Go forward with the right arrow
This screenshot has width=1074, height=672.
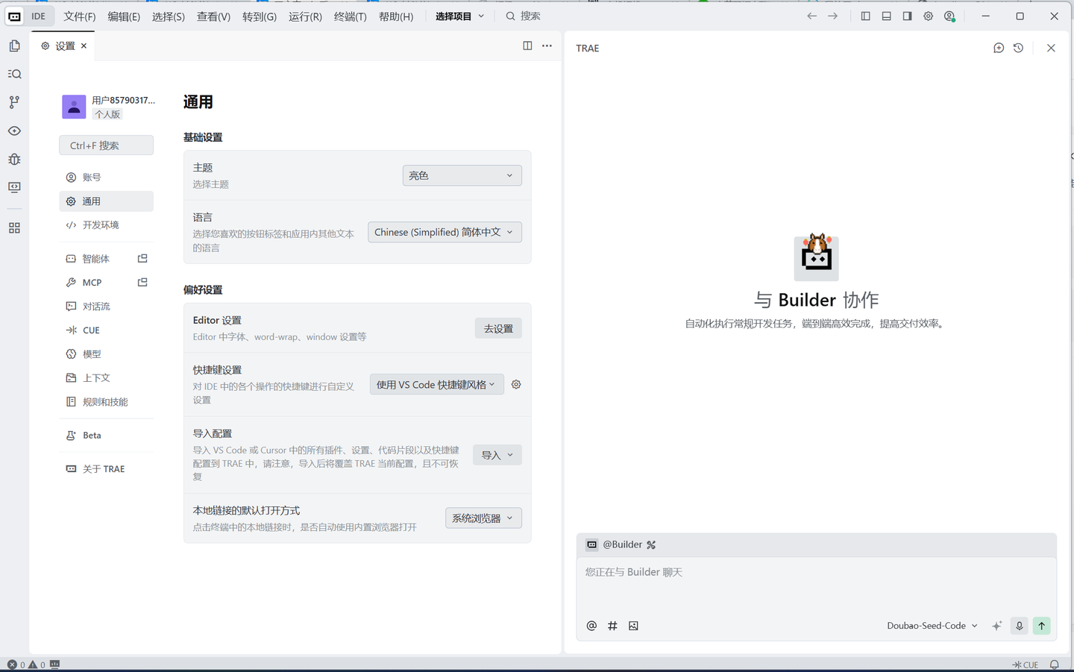tap(832, 16)
